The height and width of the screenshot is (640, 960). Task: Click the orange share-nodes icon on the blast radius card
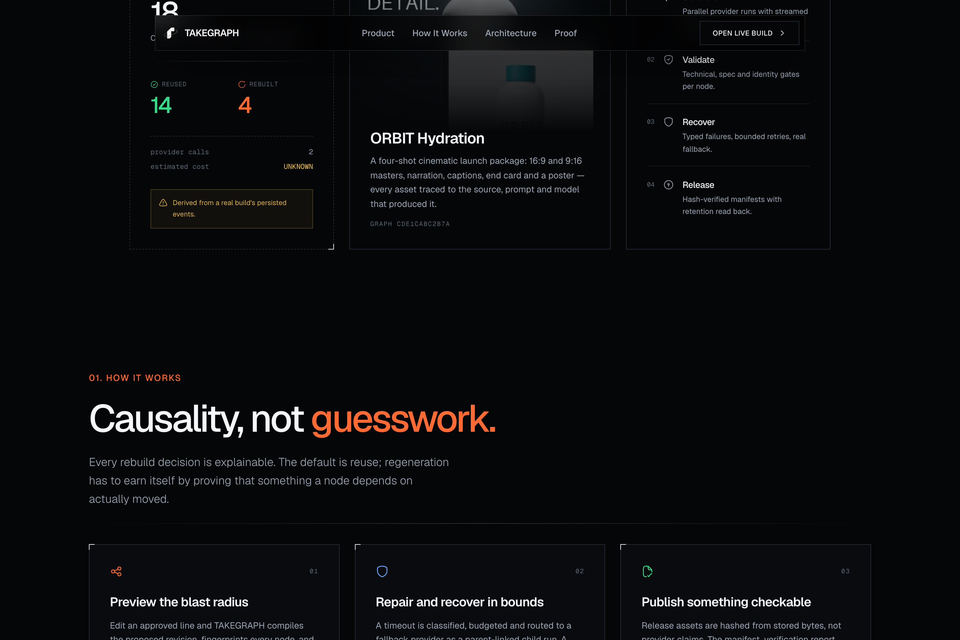pos(116,571)
